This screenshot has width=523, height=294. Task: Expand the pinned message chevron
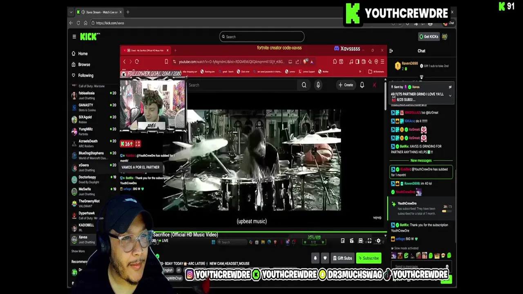coord(450,96)
